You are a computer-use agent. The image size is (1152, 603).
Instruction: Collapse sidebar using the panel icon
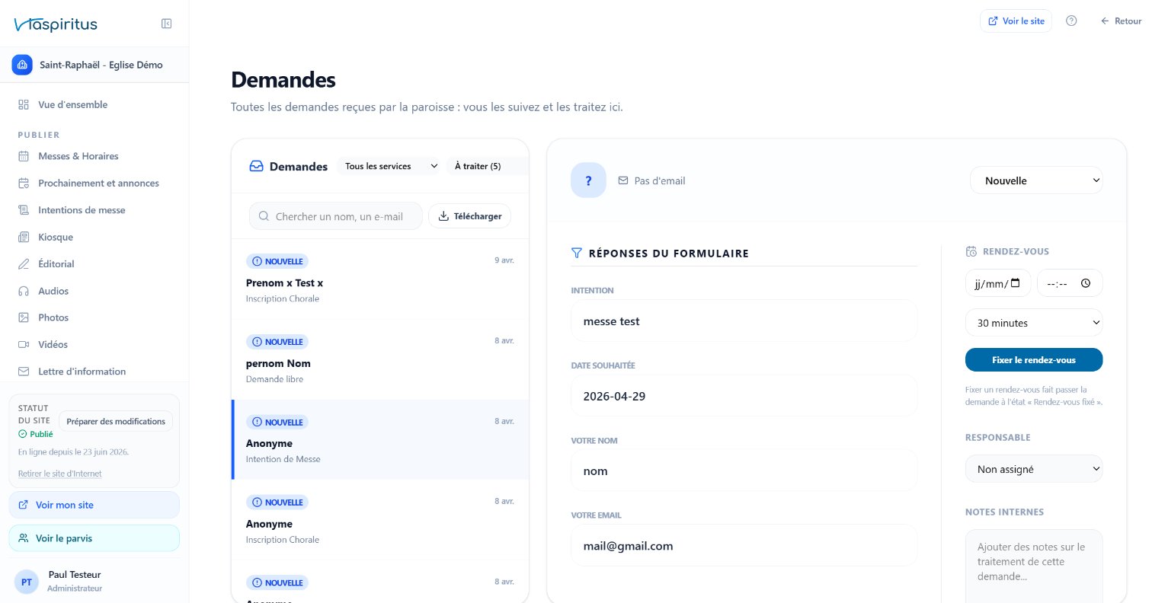(x=166, y=24)
